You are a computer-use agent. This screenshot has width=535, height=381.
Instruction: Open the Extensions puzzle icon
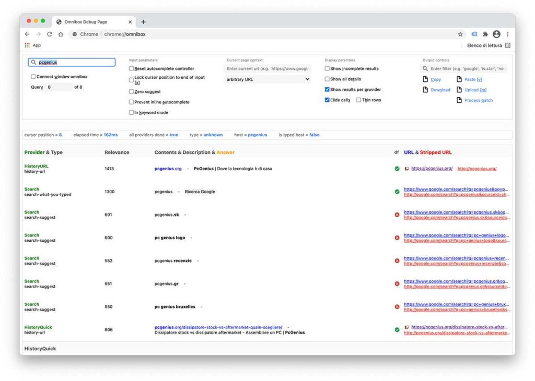pyautogui.click(x=485, y=34)
